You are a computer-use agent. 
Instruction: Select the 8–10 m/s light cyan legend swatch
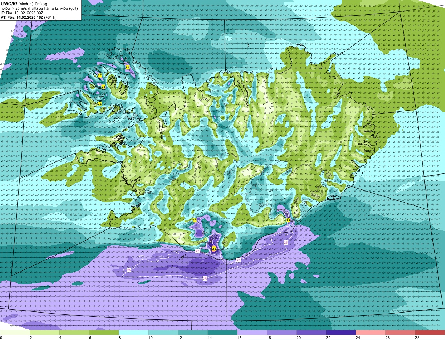click(x=133, y=332)
